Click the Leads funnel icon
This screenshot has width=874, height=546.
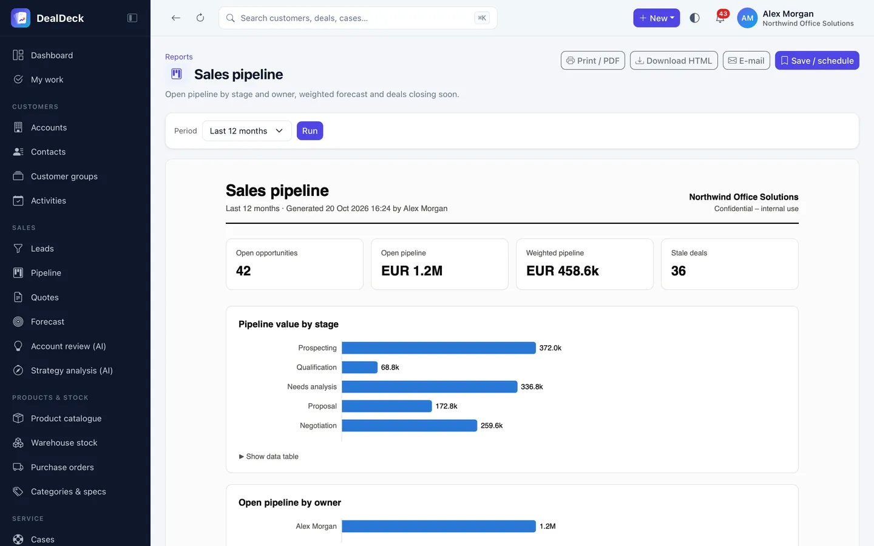18,249
